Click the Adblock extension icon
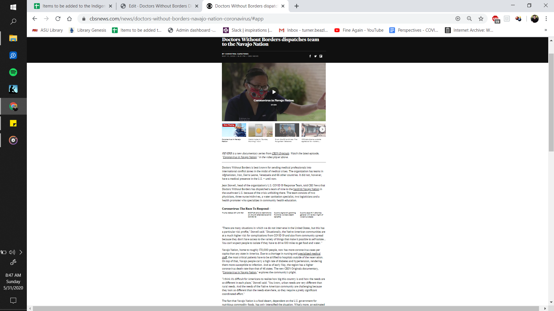This screenshot has height=311, width=554. pos(495,19)
